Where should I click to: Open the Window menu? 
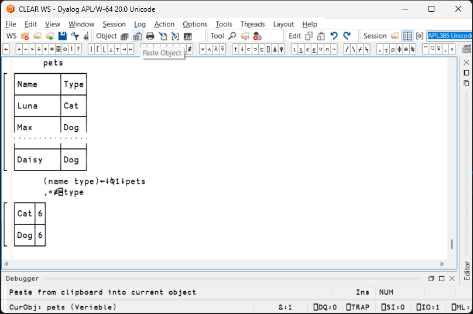click(x=81, y=24)
